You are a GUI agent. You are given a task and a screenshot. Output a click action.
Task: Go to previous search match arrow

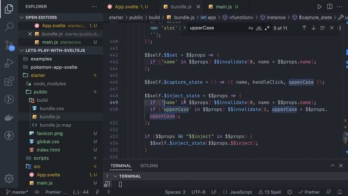[304, 28]
